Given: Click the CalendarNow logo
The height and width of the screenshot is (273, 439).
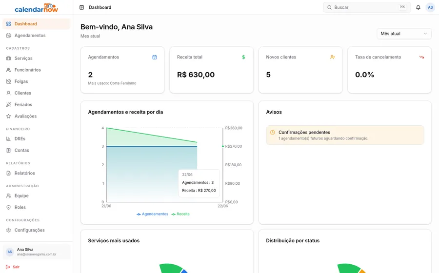Looking at the screenshot, I should [x=37, y=8].
